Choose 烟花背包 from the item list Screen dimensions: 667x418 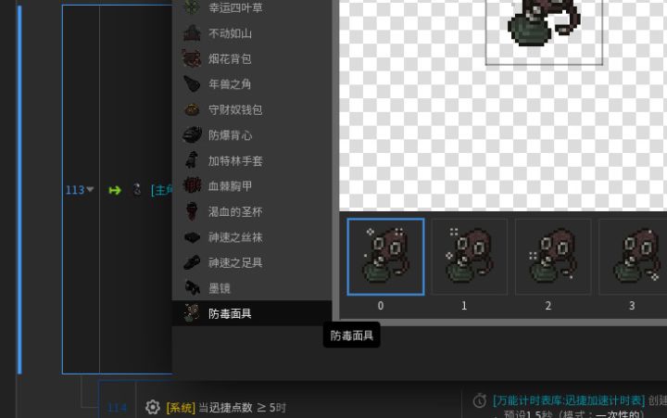click(x=252, y=58)
